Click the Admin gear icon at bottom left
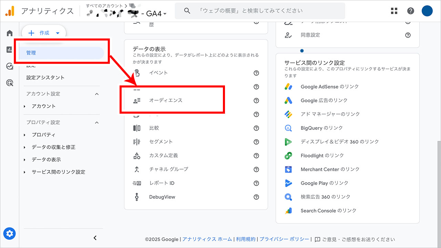This screenshot has height=248, width=441. click(10, 234)
